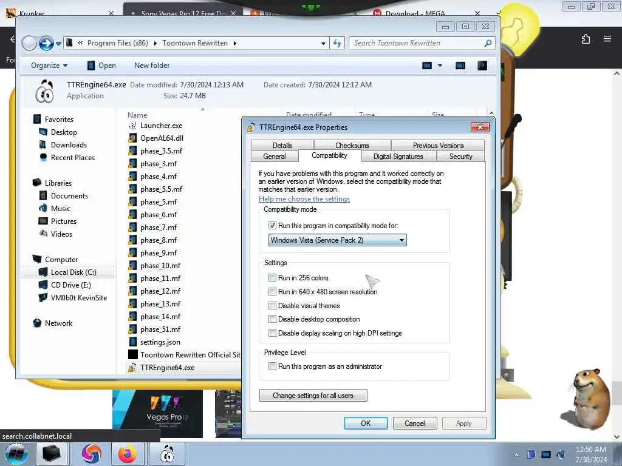Click Network in navigation pane
Image resolution: width=622 pixels, height=466 pixels.
pyautogui.click(x=53, y=323)
